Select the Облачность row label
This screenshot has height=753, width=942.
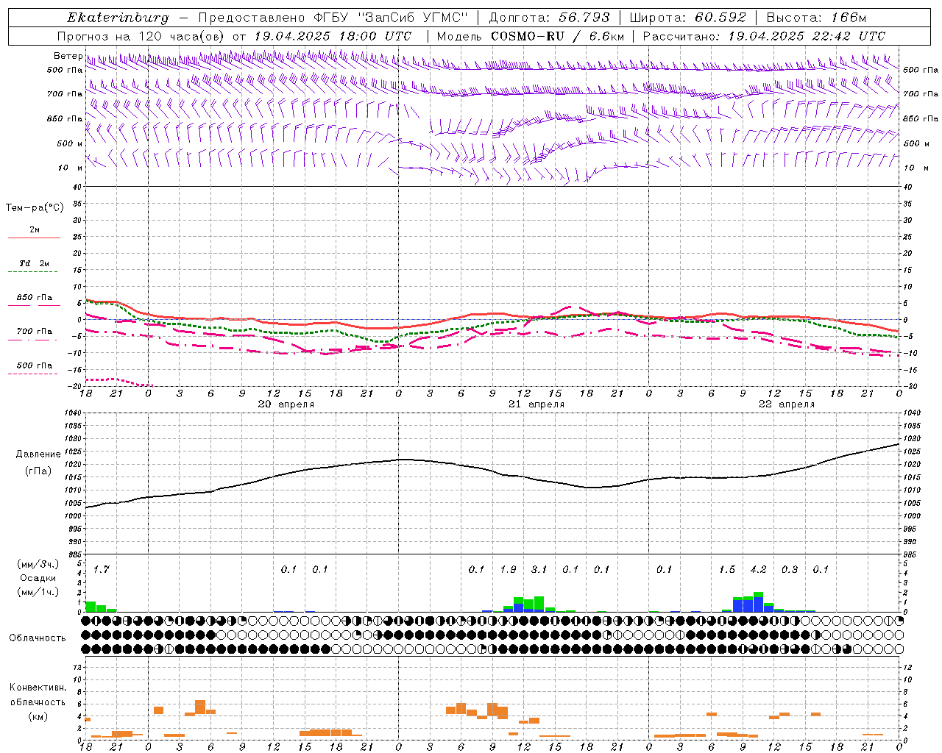(38, 638)
